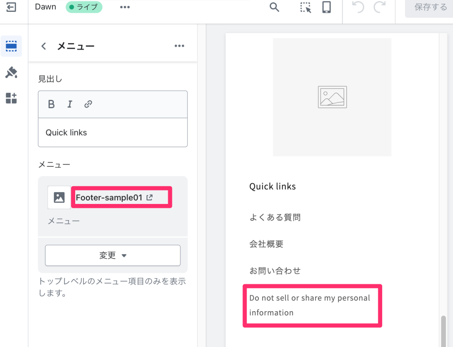Open Footer-sample01 via its external link icon
The width and height of the screenshot is (453, 347).
coord(150,197)
